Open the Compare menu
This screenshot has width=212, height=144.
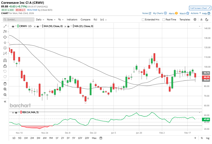click(x=85, y=20)
